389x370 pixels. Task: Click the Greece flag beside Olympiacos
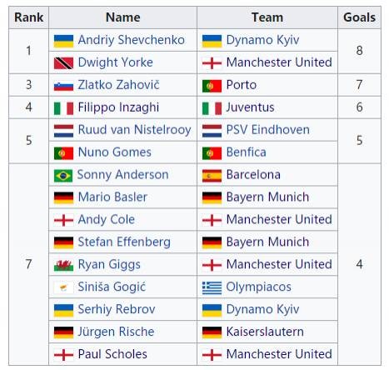[212, 287]
